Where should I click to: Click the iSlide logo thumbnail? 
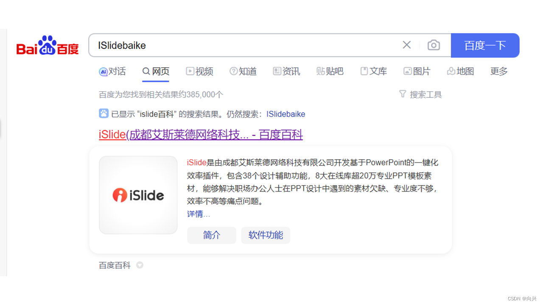138,195
